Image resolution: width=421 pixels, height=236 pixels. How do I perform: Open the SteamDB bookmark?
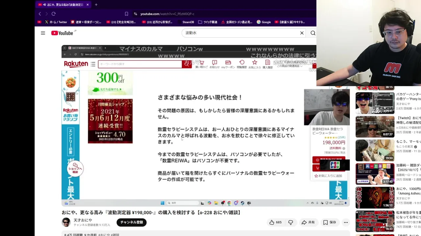[186, 22]
